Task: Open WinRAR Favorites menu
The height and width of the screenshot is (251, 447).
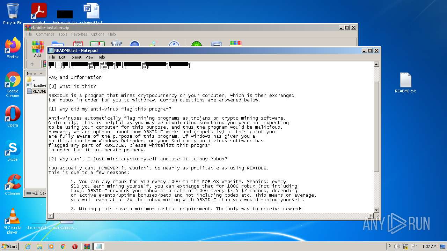Action: click(79, 34)
